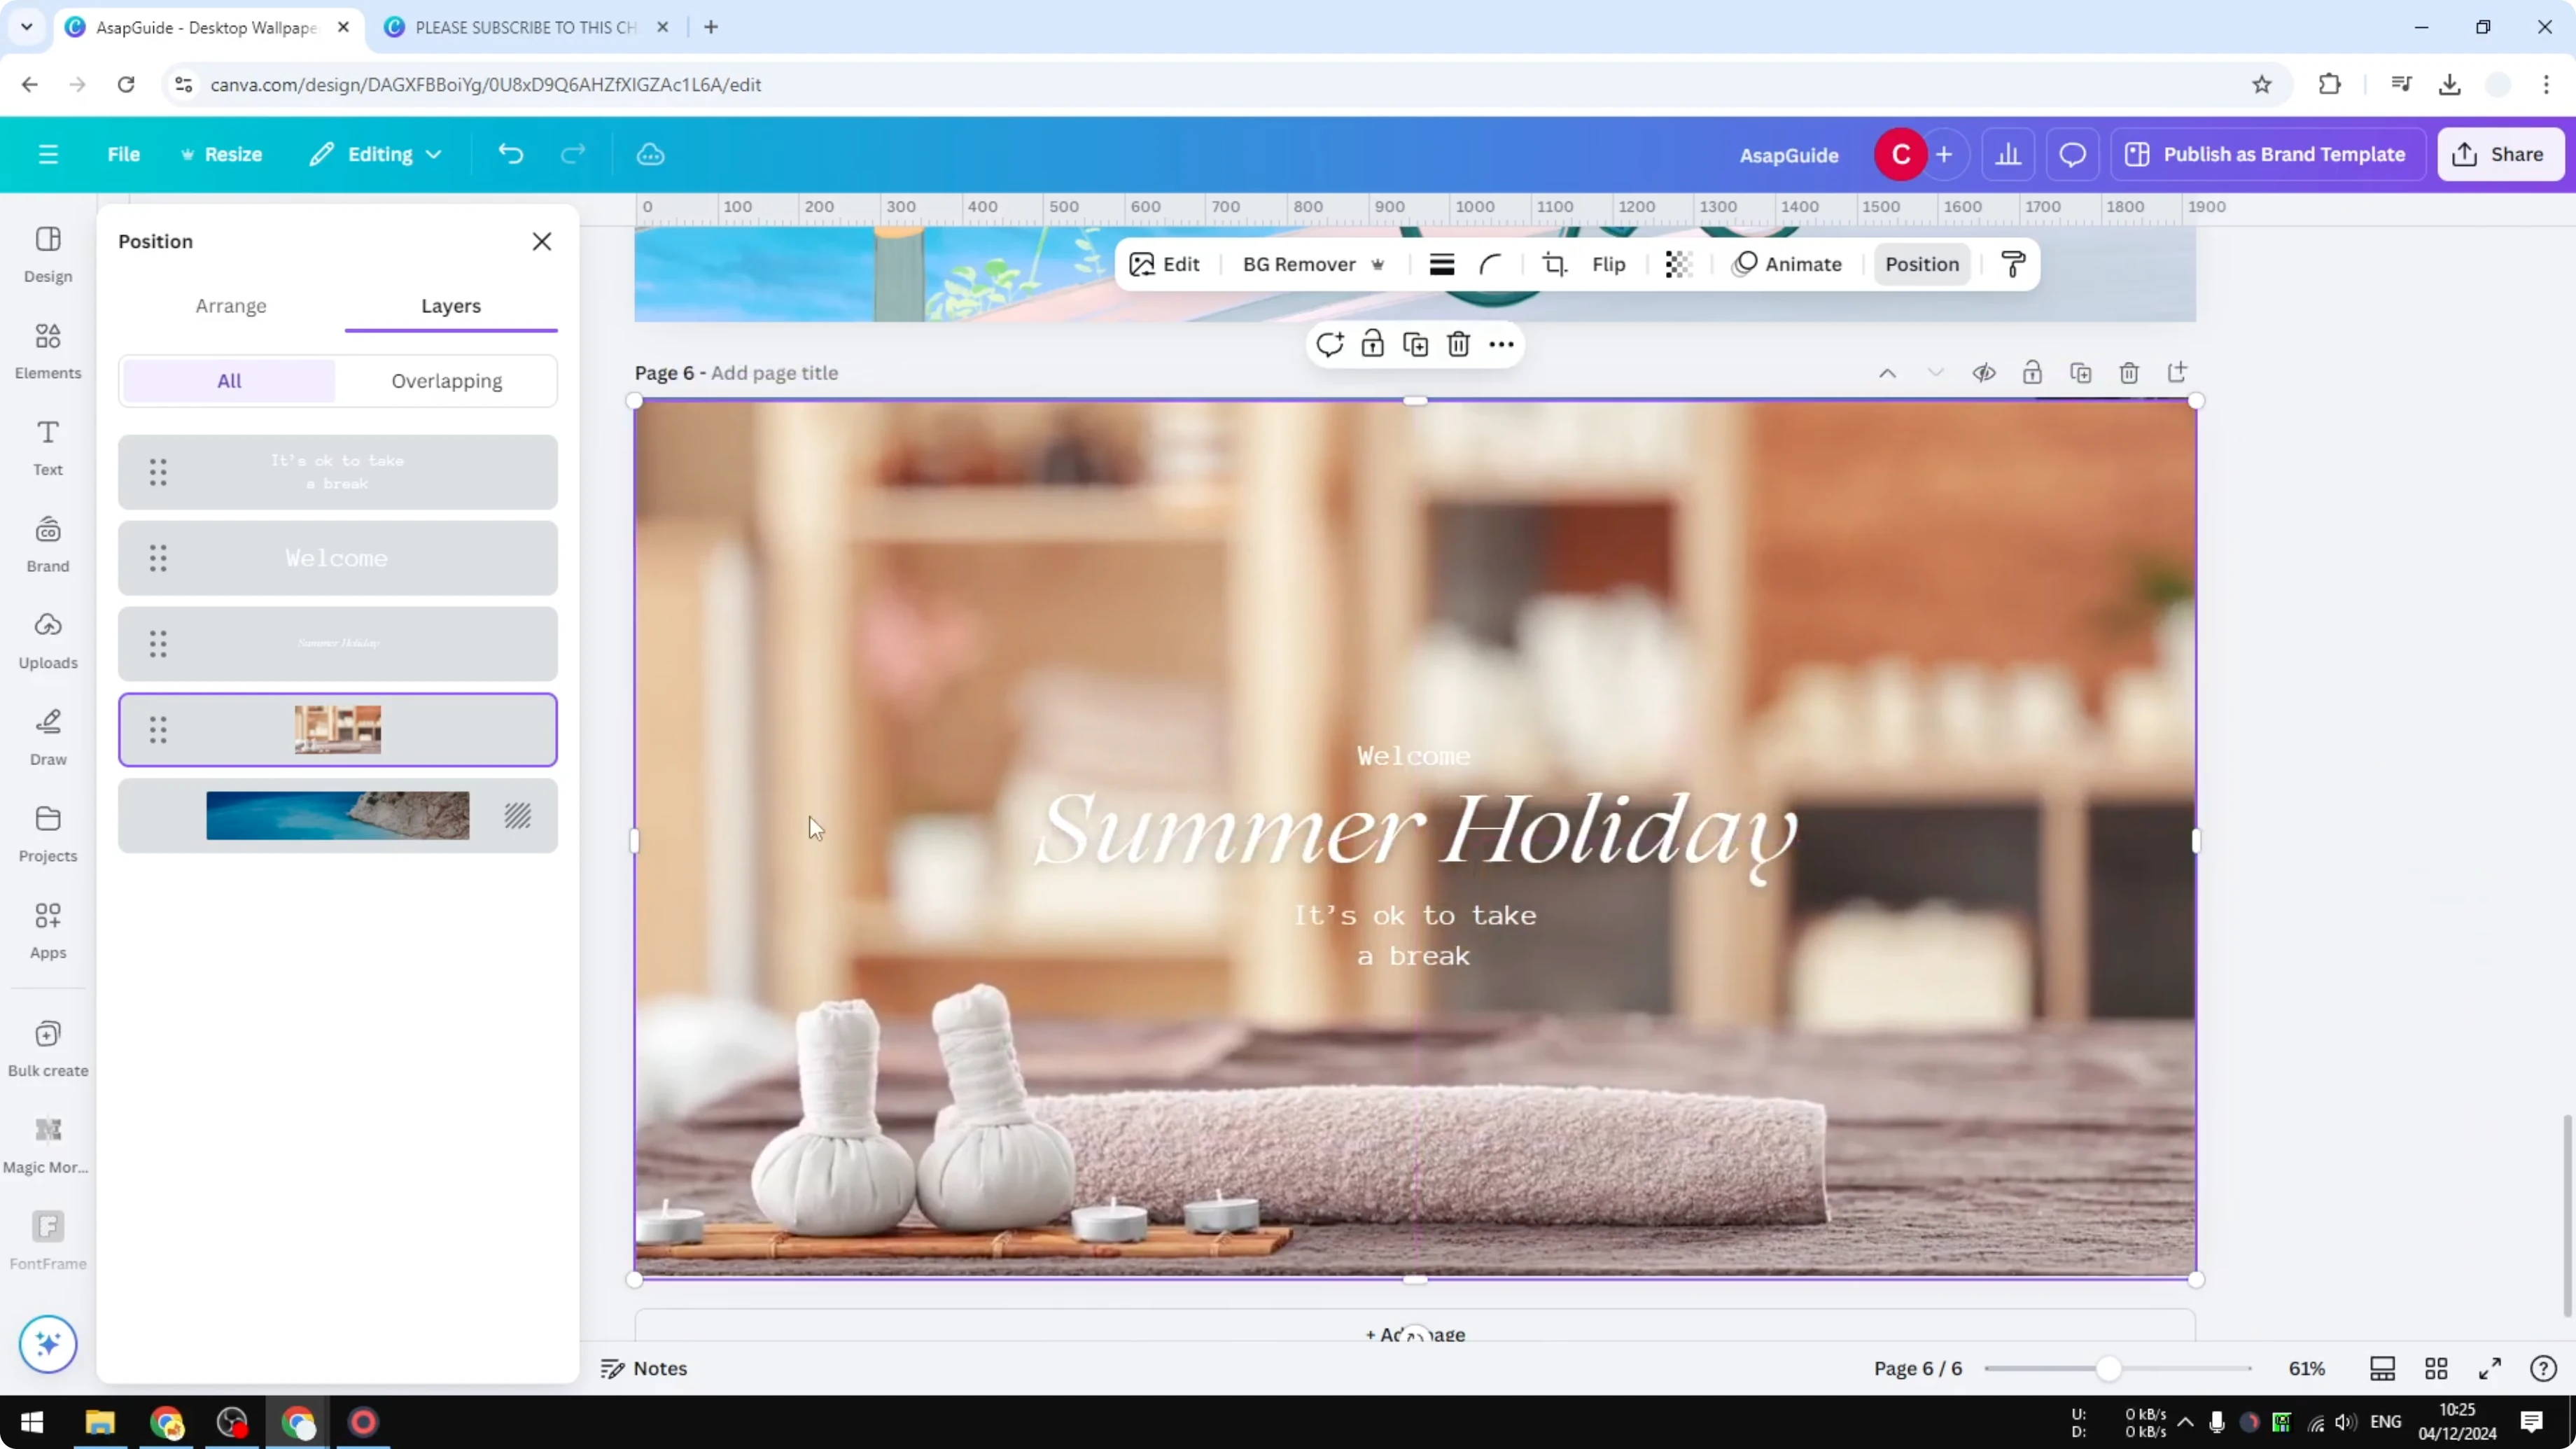Screen dimensions: 2576x1449
Task: Toggle page visibility with the eye icon
Action: 1984,372
